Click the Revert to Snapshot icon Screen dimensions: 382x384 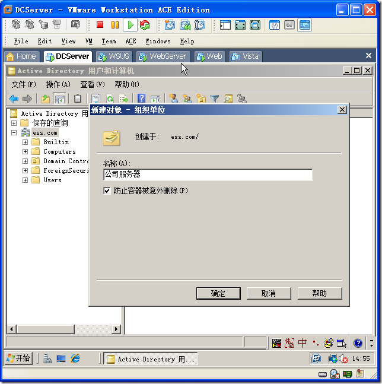click(184, 25)
